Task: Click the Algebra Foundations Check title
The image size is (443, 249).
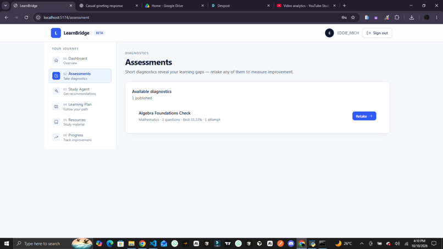Action: (x=164, y=113)
